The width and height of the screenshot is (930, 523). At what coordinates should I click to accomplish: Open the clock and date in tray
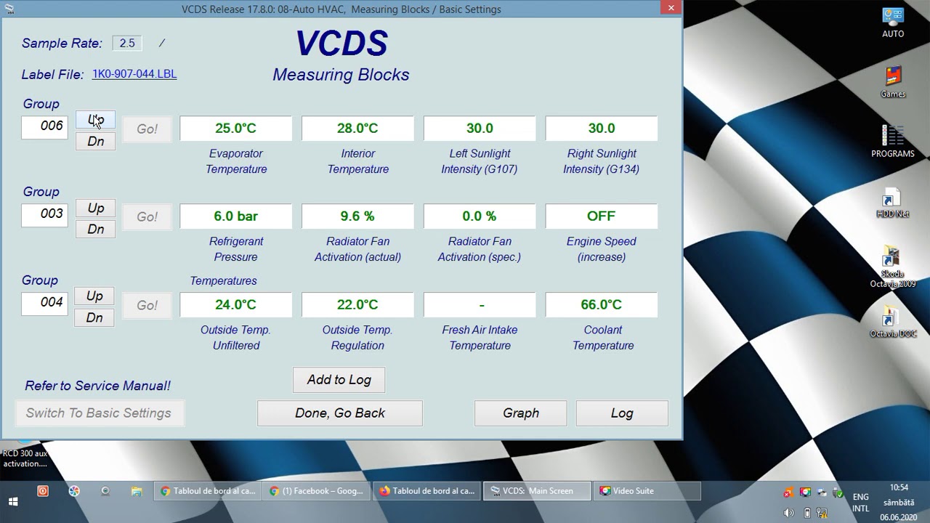click(899, 502)
